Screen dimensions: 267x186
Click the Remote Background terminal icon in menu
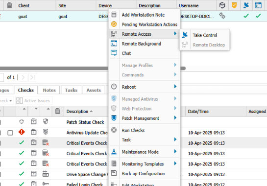[114, 44]
